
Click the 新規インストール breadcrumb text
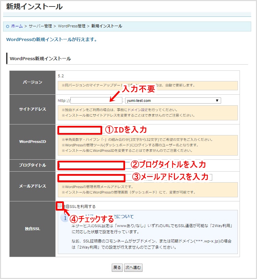coord(107,26)
